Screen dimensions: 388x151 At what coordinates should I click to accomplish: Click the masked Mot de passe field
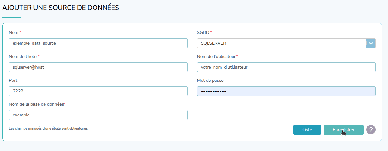[x=286, y=91]
